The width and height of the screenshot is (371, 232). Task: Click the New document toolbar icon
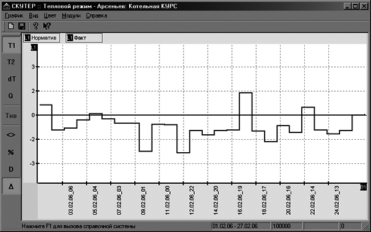click(11, 26)
